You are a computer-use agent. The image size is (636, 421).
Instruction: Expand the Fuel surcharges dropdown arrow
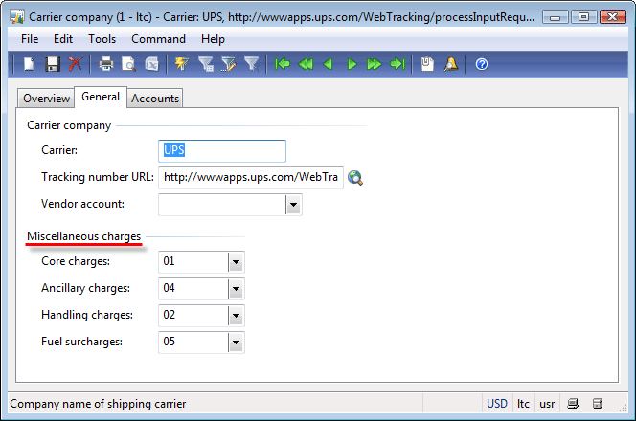coord(236,343)
